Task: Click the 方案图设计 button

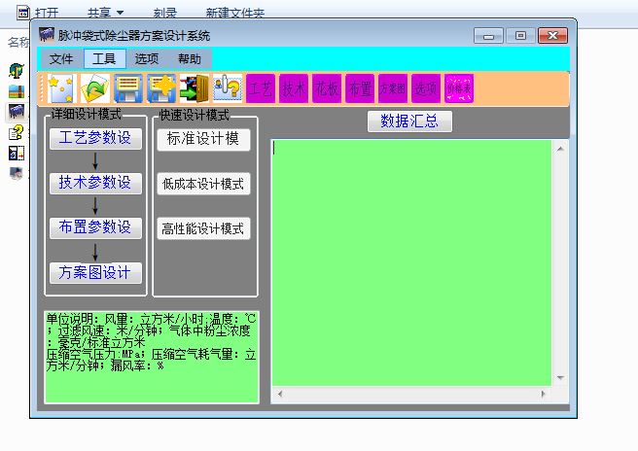Action: coord(95,272)
